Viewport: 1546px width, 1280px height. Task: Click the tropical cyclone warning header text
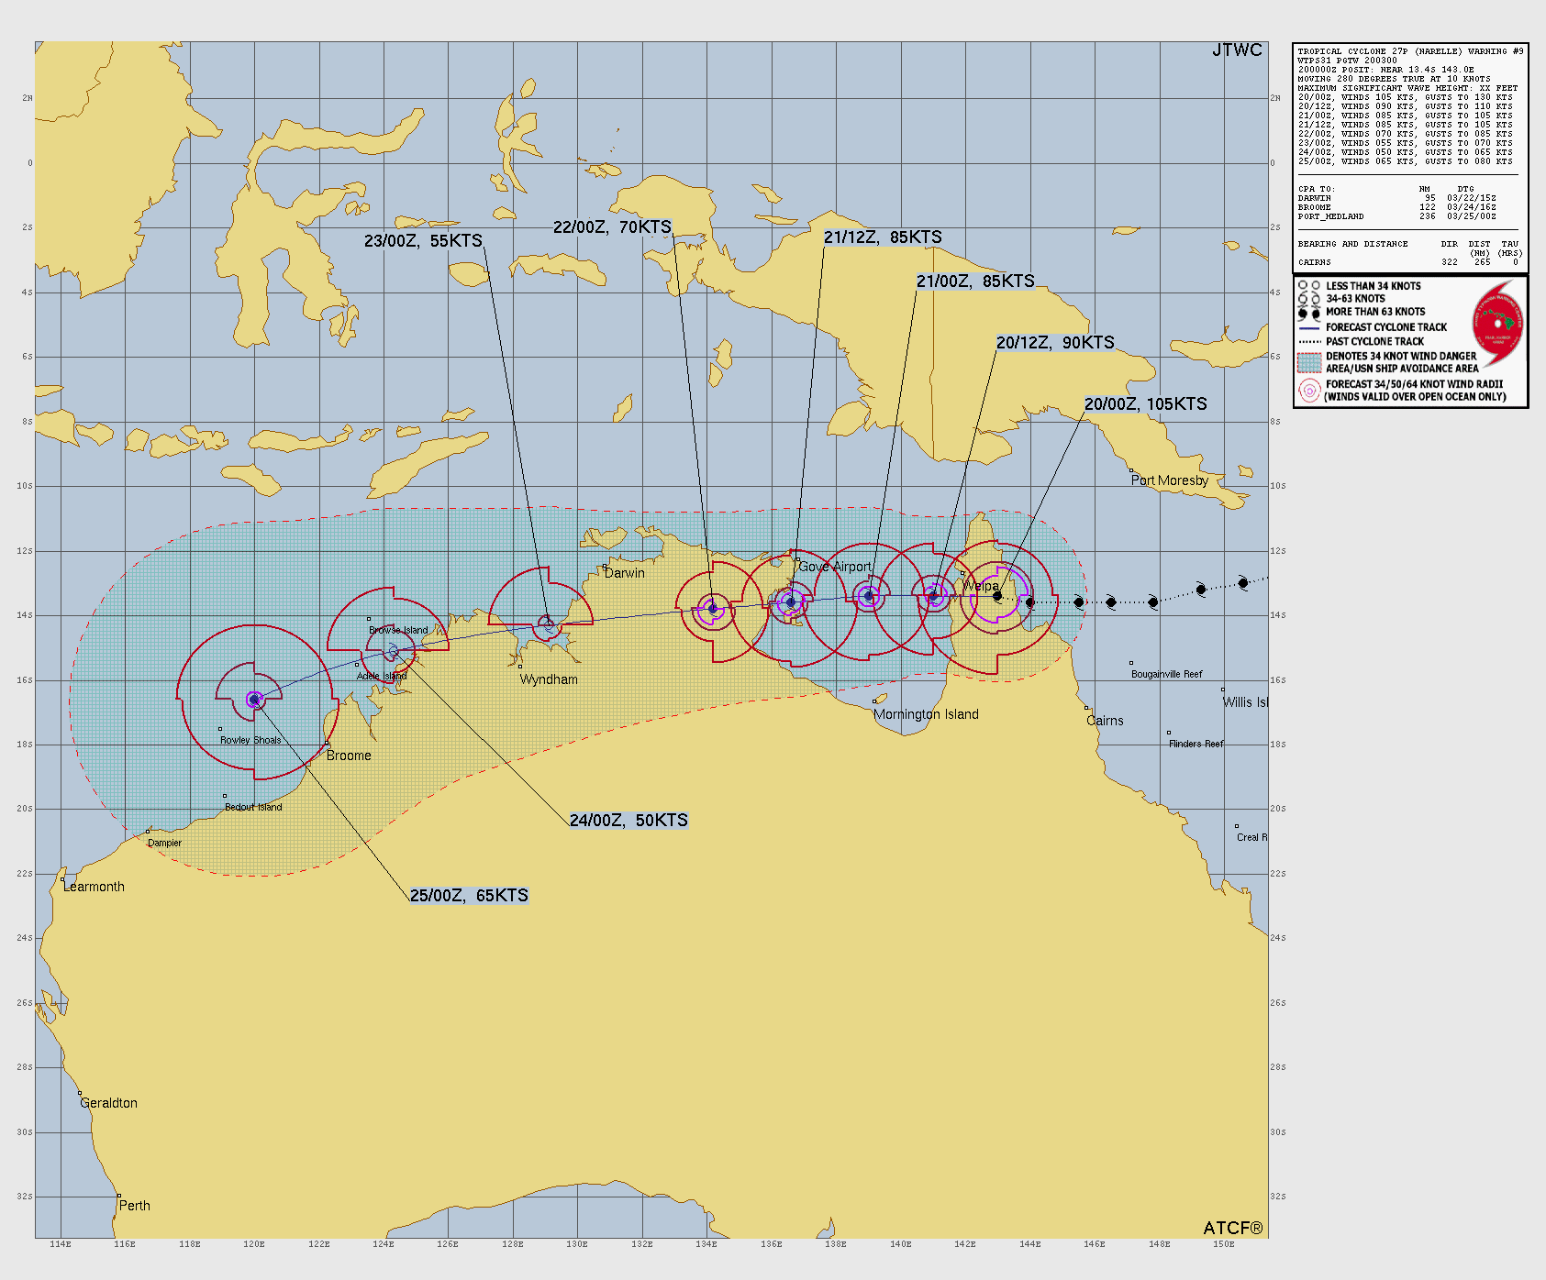[x=1409, y=51]
